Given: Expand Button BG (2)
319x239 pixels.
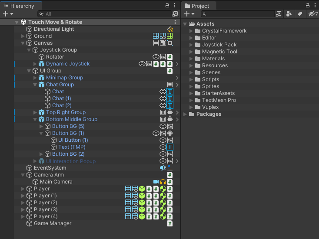Looking at the screenshot, I should coord(41,154).
